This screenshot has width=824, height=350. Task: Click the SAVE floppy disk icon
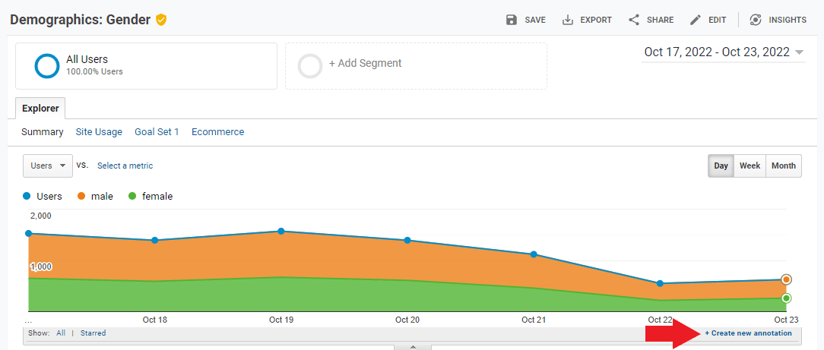511,20
